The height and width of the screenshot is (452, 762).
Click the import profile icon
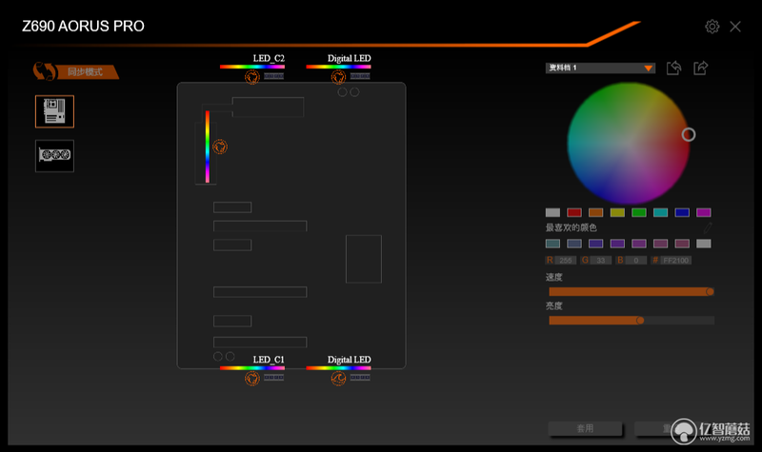click(673, 68)
